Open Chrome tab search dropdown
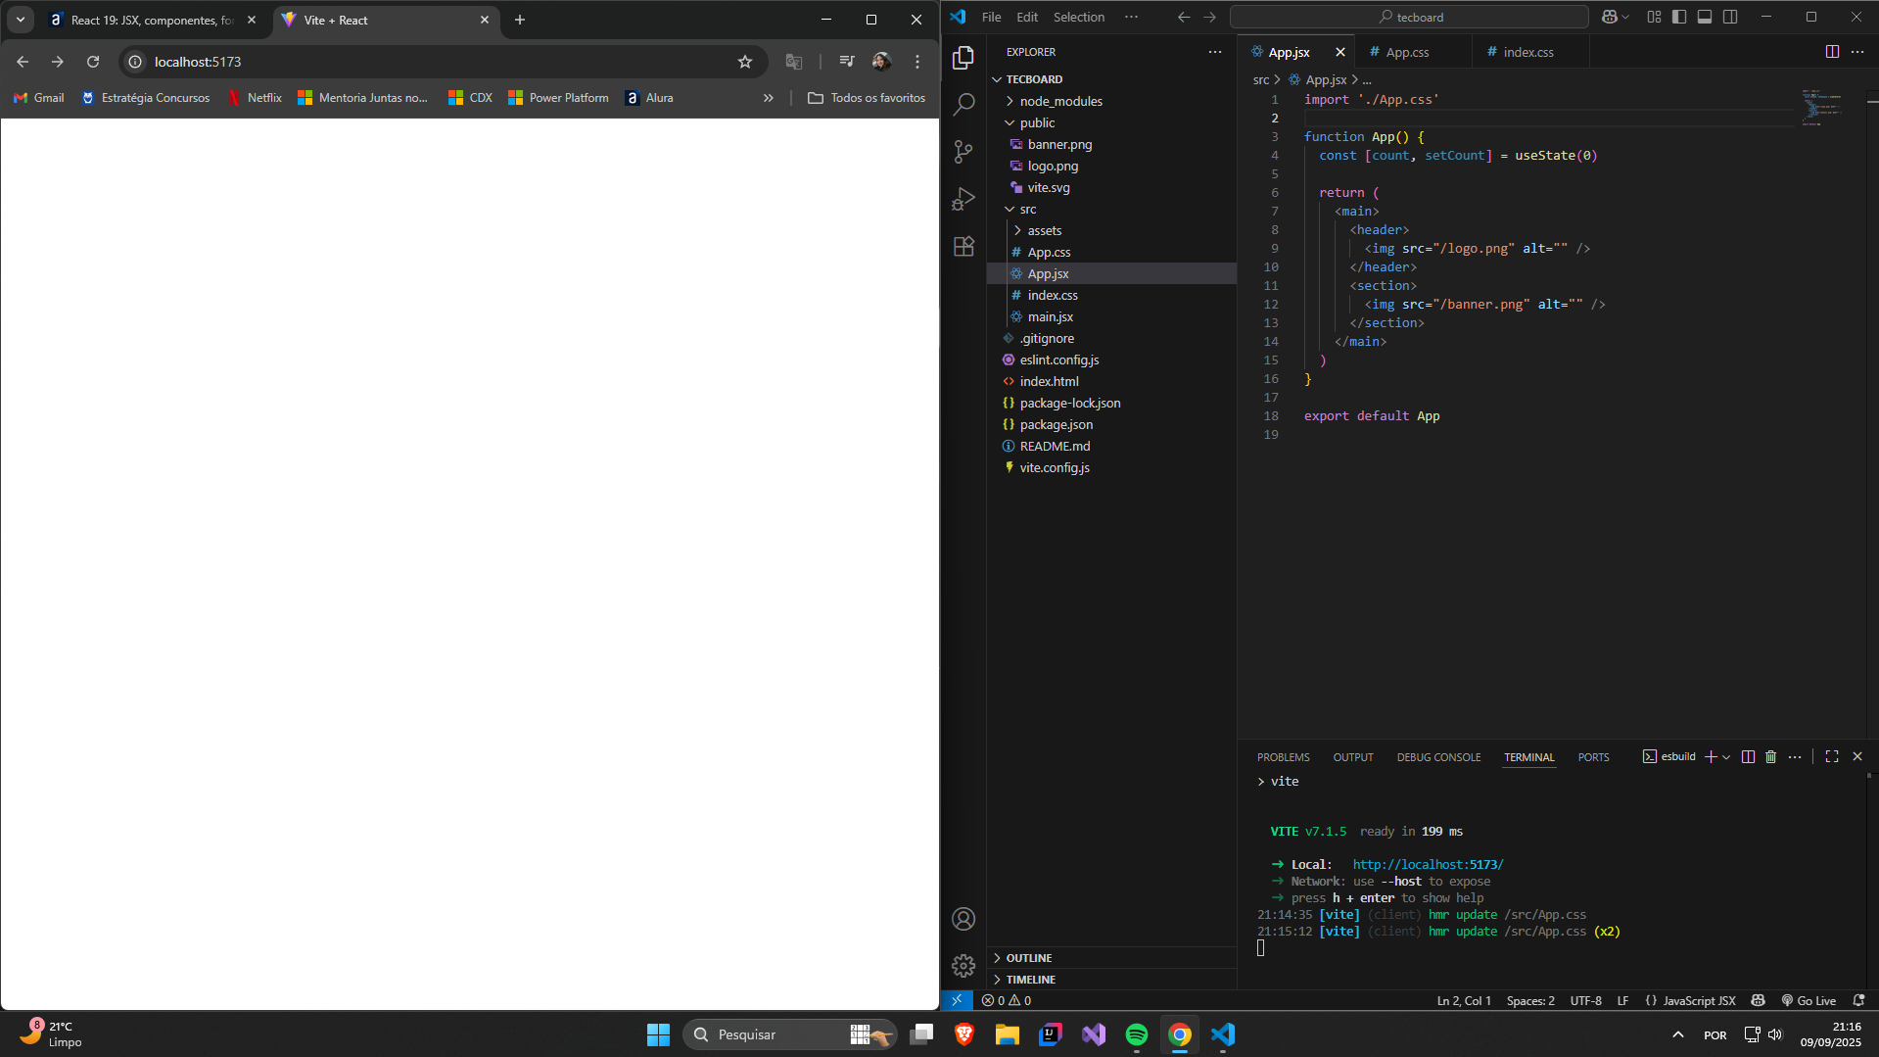The height and width of the screenshot is (1057, 1879). click(x=21, y=20)
